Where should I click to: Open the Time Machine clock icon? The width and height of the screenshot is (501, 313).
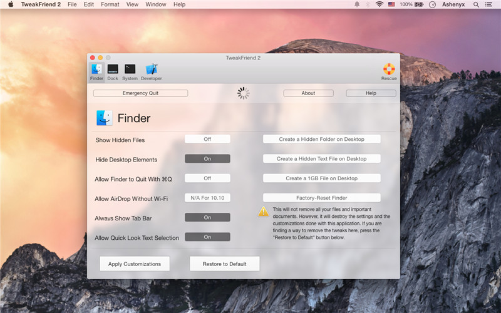click(x=432, y=4)
